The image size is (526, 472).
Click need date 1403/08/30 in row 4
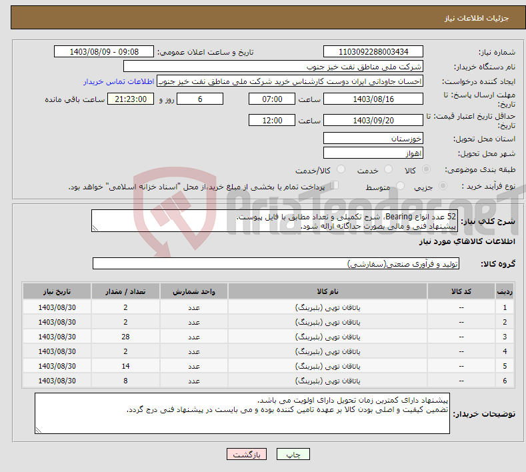(57, 351)
